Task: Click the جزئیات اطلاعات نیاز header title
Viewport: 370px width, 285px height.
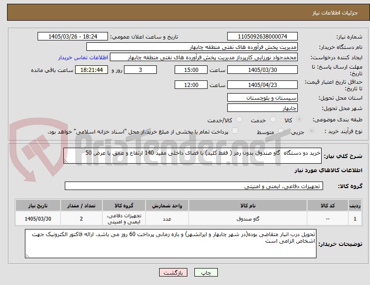Action: (335, 13)
